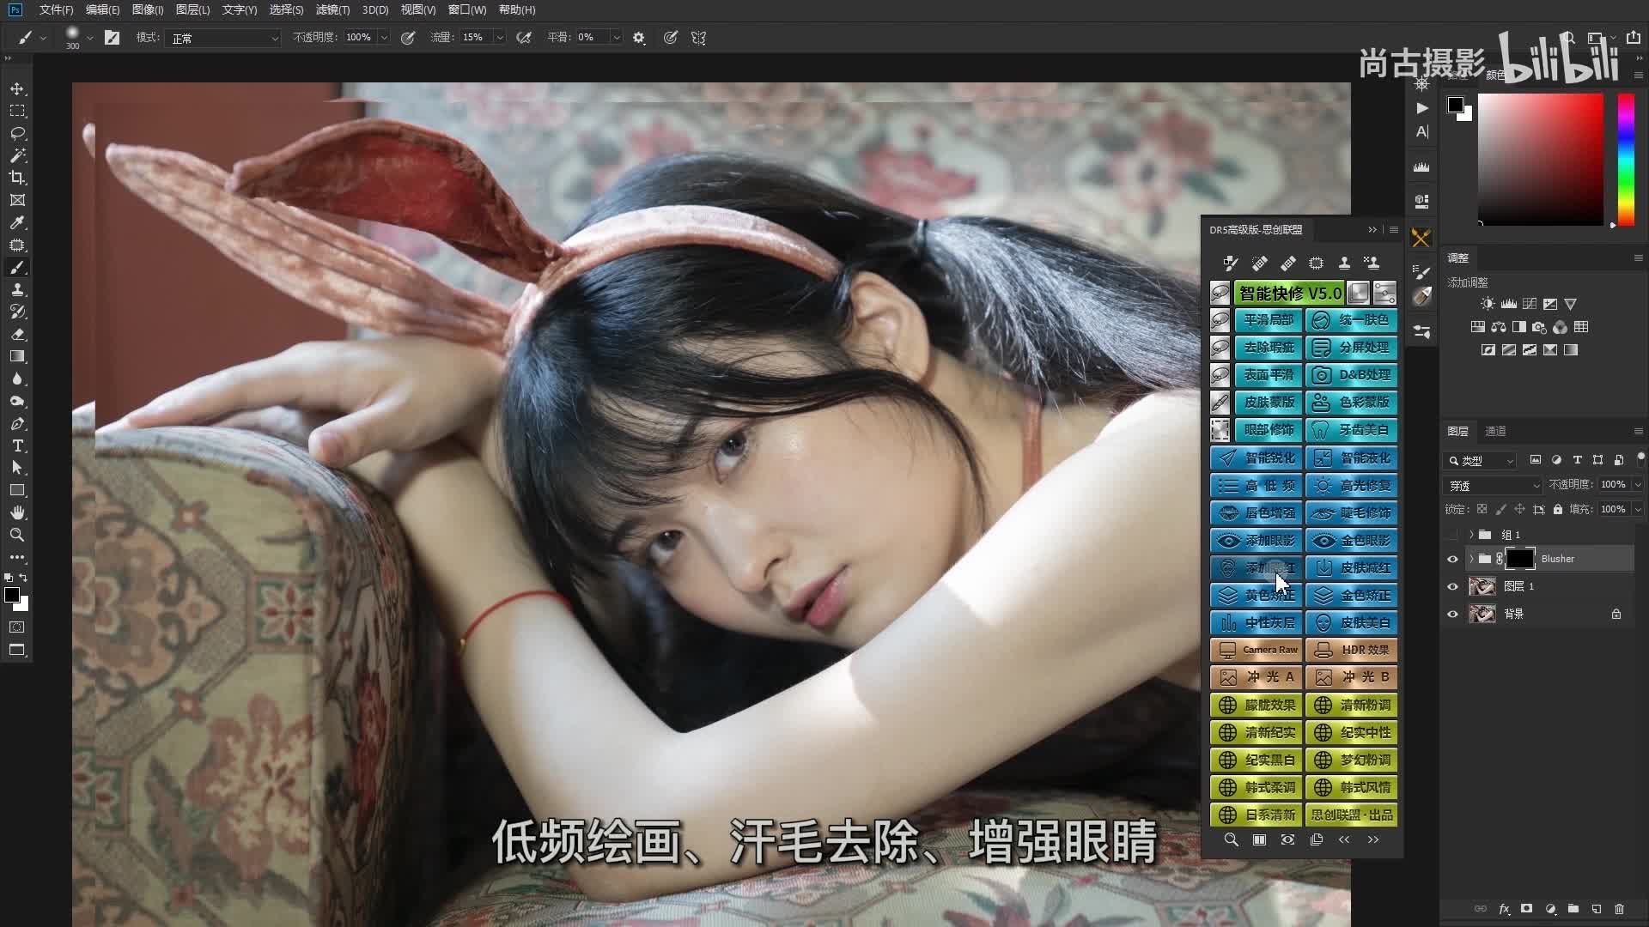This screenshot has height=927, width=1649.
Task: Open the brush blend mode dropdown
Action: coord(224,38)
